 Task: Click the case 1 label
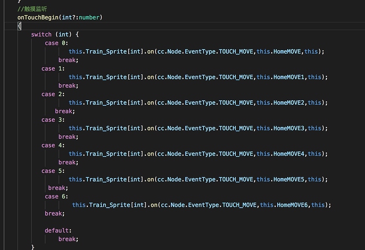[x=53, y=68]
